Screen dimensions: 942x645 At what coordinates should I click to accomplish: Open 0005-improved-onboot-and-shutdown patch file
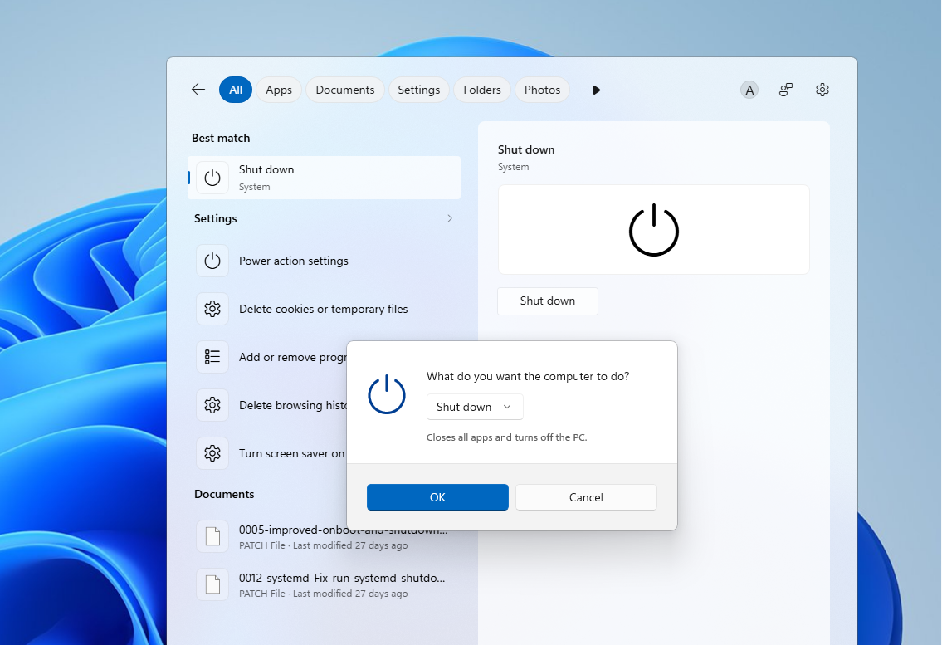pos(324,537)
